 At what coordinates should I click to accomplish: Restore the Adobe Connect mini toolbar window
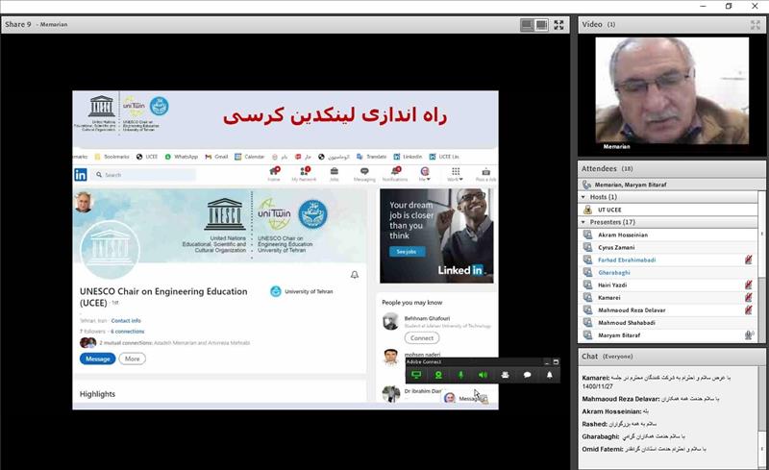[556, 362]
